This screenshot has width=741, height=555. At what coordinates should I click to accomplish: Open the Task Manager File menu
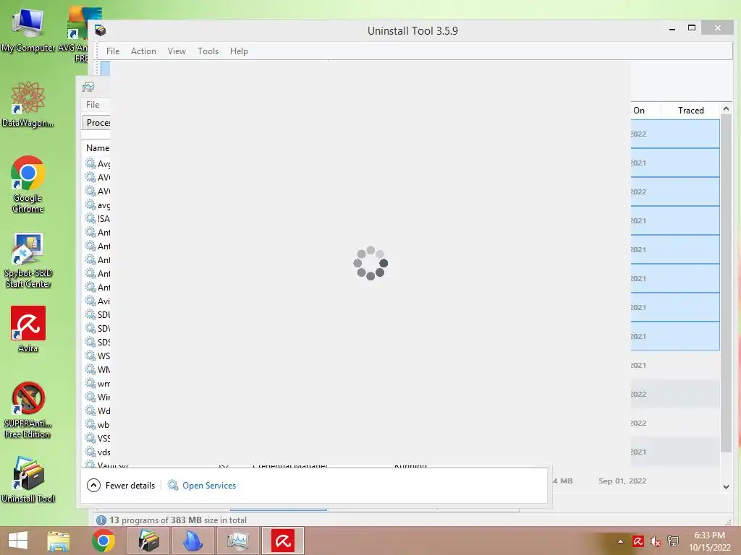pyautogui.click(x=93, y=105)
